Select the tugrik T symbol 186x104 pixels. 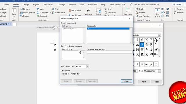[x=151, y=40]
